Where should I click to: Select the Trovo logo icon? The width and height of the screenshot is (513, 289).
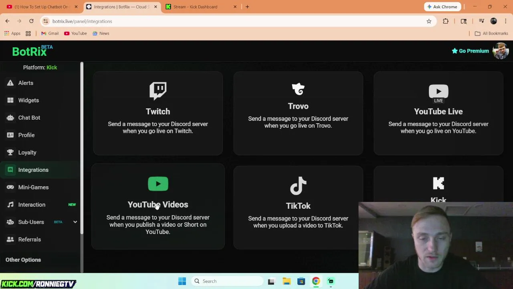click(x=298, y=89)
